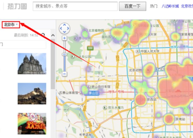The image size is (193, 138).
Task: Click the 长辛店乡 map label
Action: (x=85, y=135)
